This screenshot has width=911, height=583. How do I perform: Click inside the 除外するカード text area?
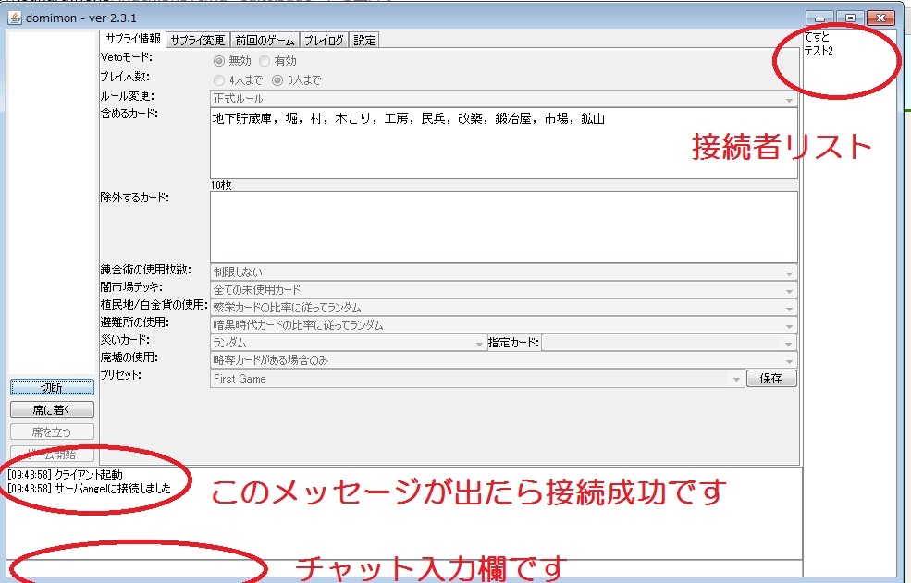[503, 227]
